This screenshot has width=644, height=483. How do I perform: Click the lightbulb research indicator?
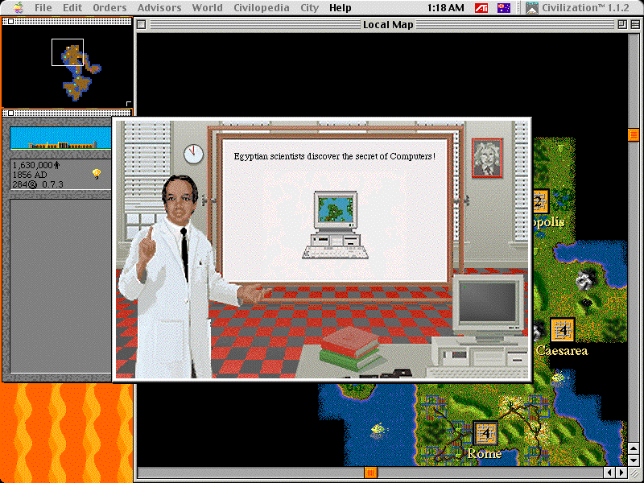click(x=97, y=174)
